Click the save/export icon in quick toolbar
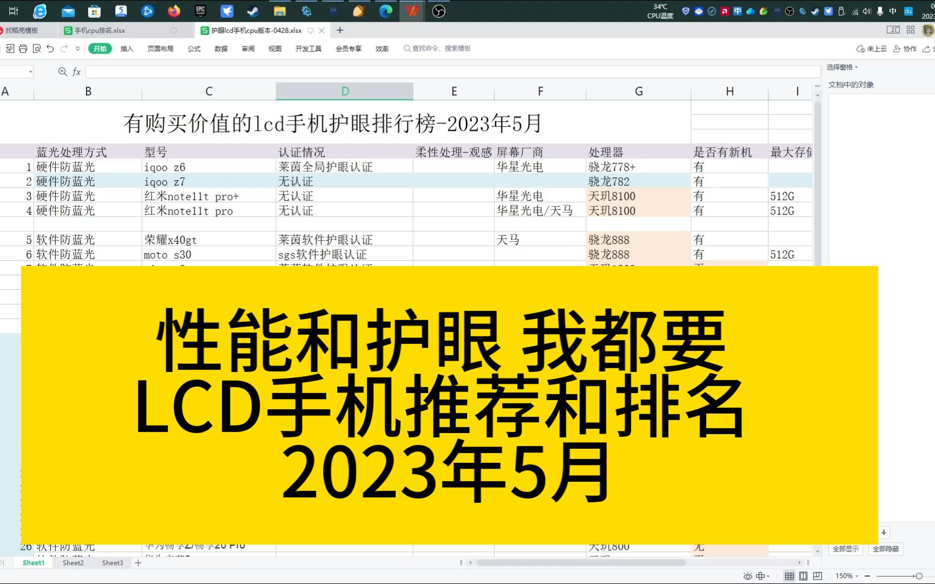The width and height of the screenshot is (935, 584). coord(10,49)
